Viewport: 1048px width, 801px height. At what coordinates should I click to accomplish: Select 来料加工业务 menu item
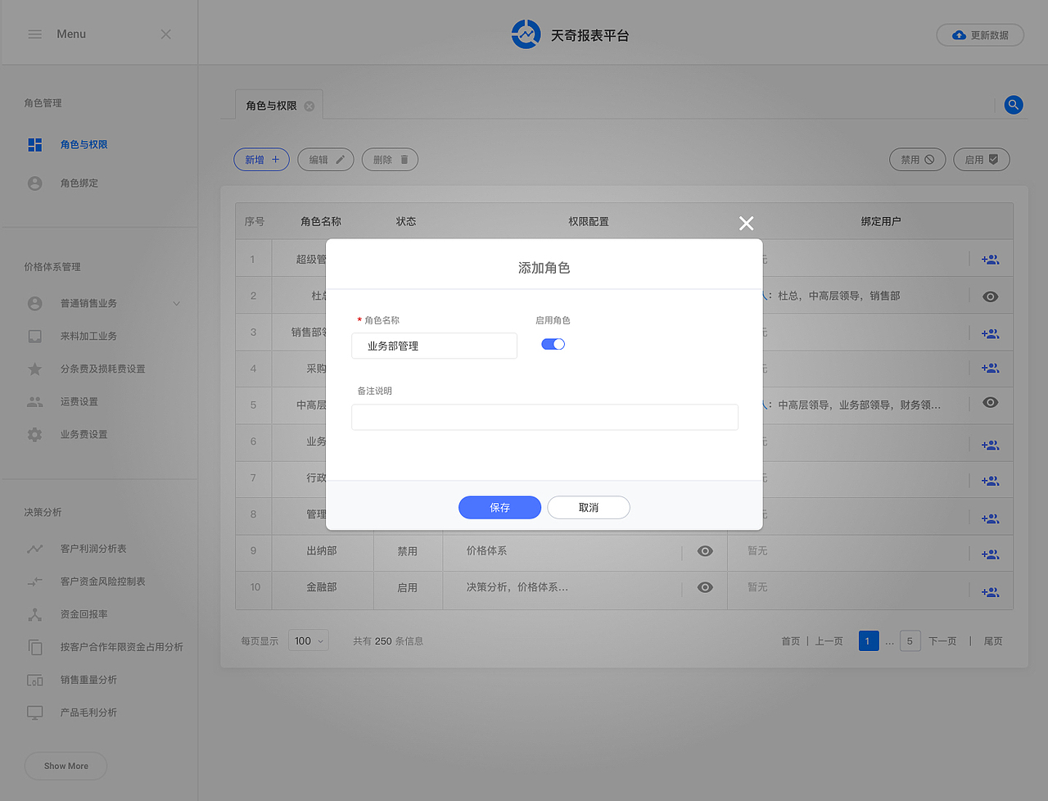pos(88,337)
